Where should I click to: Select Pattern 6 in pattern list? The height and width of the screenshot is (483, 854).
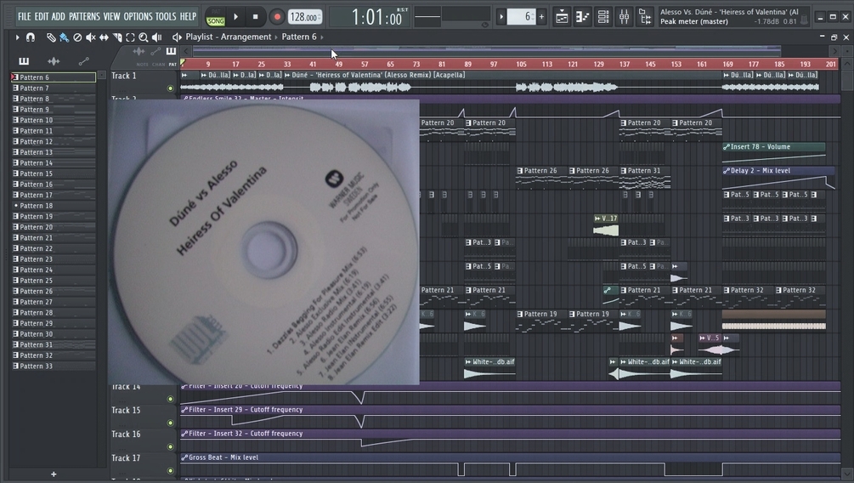[x=54, y=77]
